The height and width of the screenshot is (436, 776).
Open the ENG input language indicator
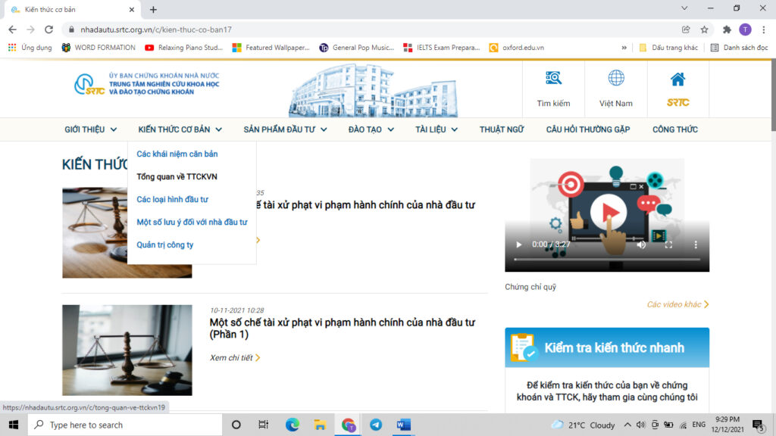[x=699, y=425]
